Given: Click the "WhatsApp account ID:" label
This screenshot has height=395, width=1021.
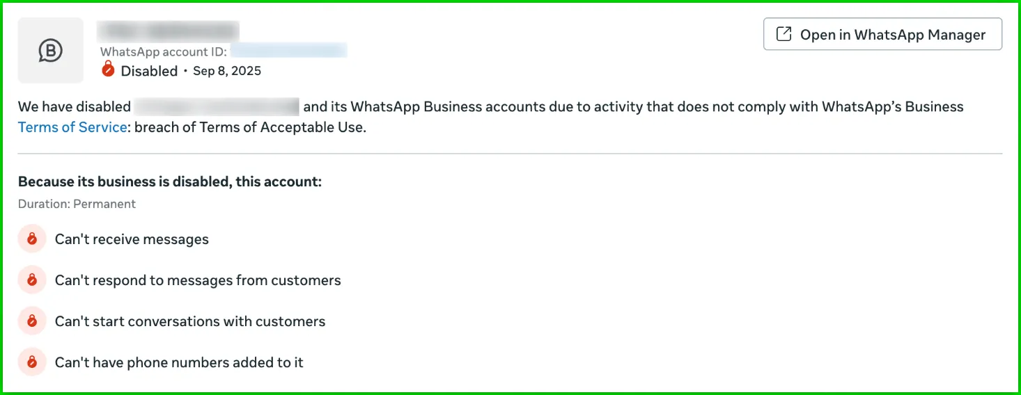Looking at the screenshot, I should pyautogui.click(x=164, y=51).
